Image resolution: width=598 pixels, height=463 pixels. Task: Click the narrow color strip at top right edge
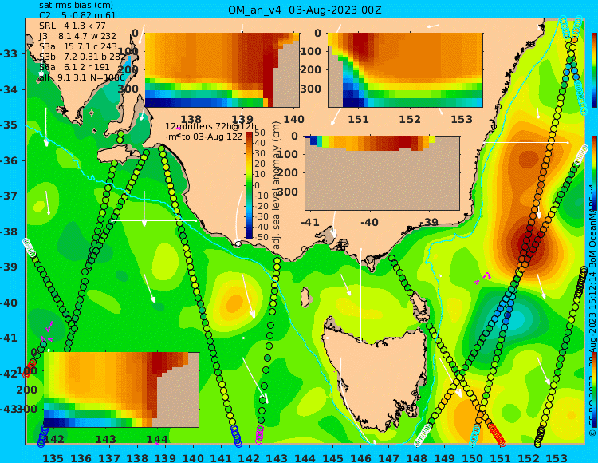click(595, 70)
